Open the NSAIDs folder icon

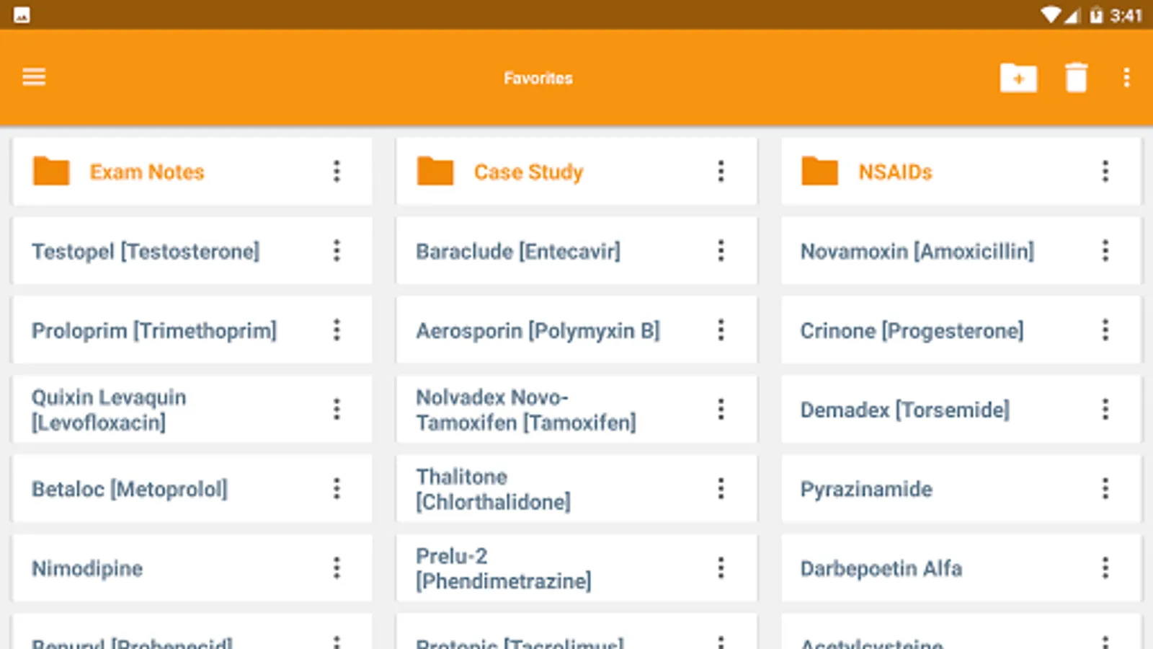click(x=820, y=172)
